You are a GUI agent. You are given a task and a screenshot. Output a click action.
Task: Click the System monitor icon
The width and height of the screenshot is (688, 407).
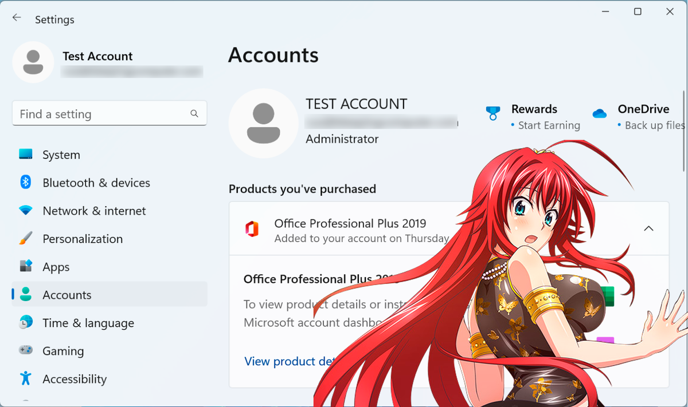[x=26, y=155]
